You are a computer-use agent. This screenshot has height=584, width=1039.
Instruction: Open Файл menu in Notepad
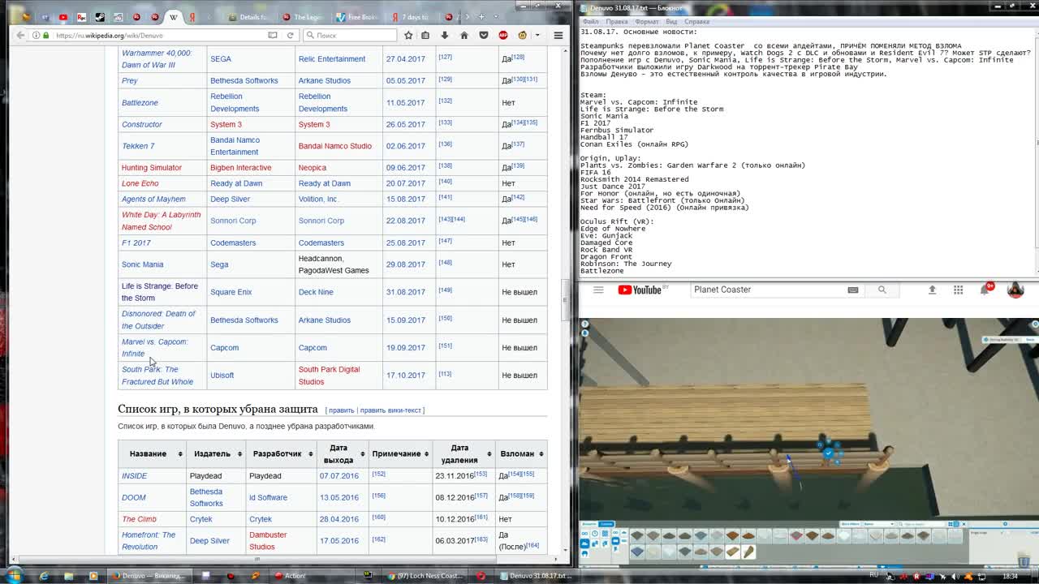tap(590, 21)
